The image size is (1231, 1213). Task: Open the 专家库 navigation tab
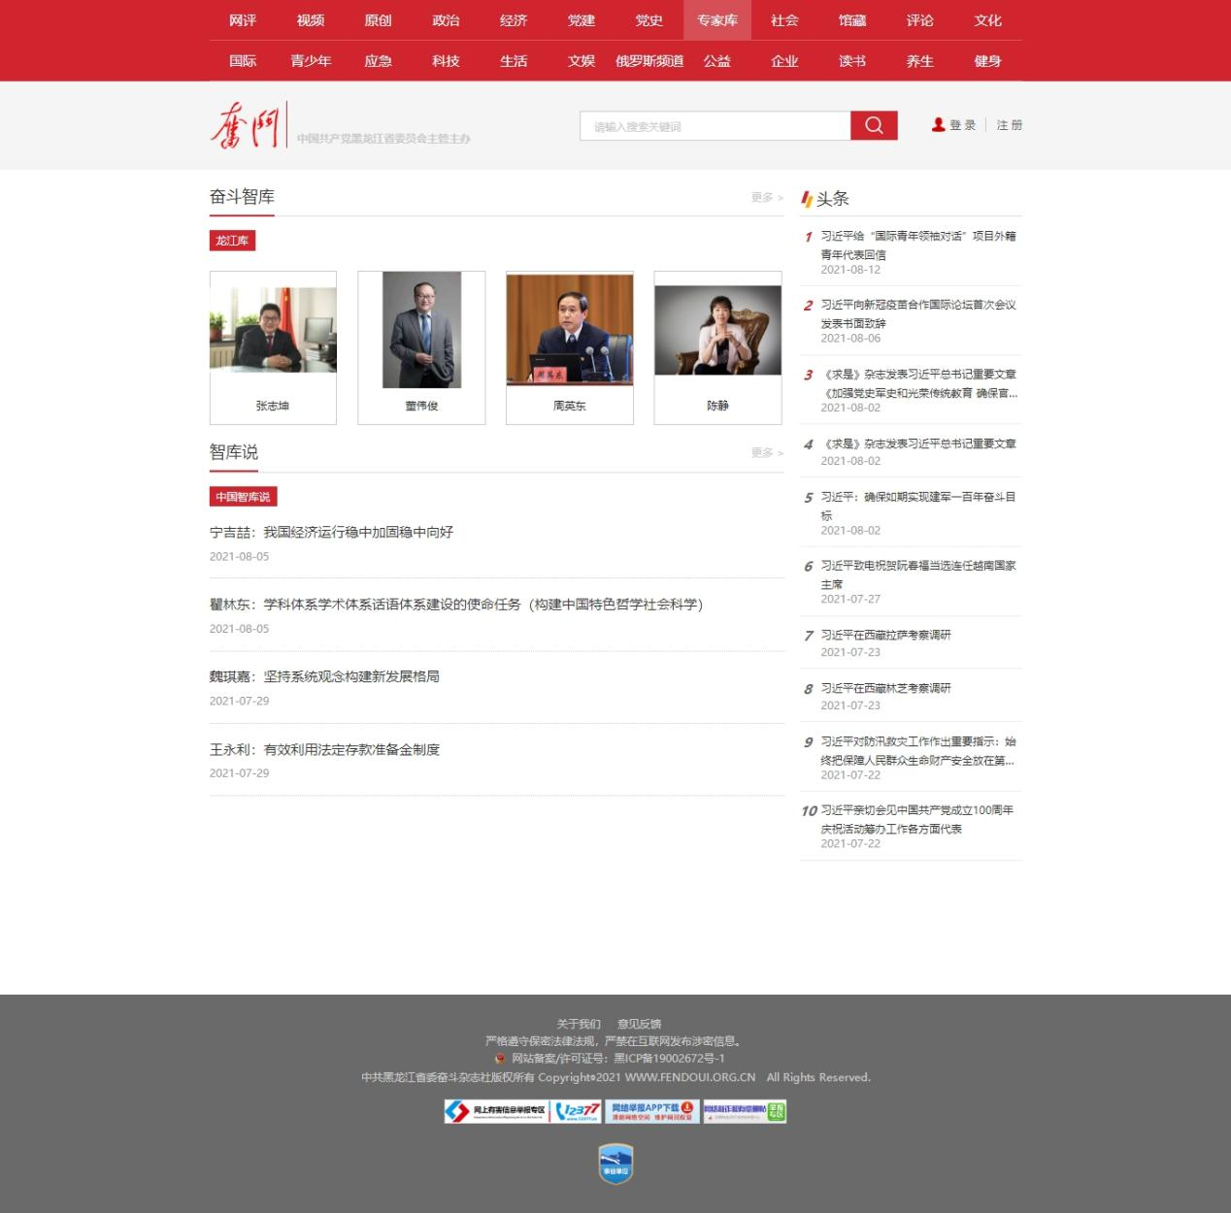717,20
